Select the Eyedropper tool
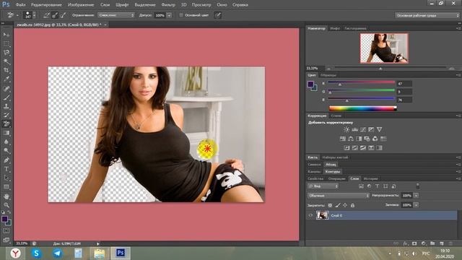The height and width of the screenshot is (260, 462). pos(6,79)
